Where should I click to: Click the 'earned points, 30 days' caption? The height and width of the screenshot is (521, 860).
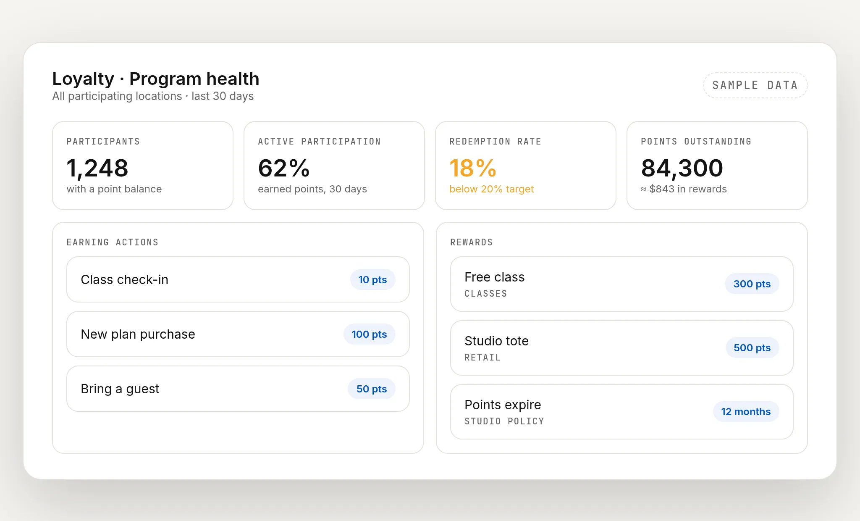(x=312, y=189)
